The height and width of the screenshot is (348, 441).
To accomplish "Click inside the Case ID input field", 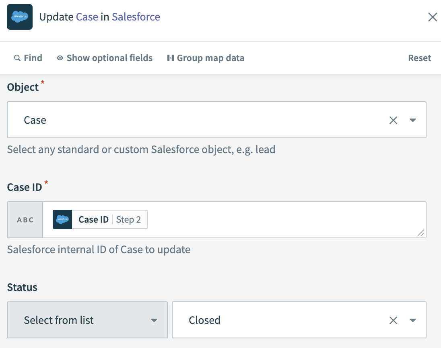I will click(x=282, y=219).
